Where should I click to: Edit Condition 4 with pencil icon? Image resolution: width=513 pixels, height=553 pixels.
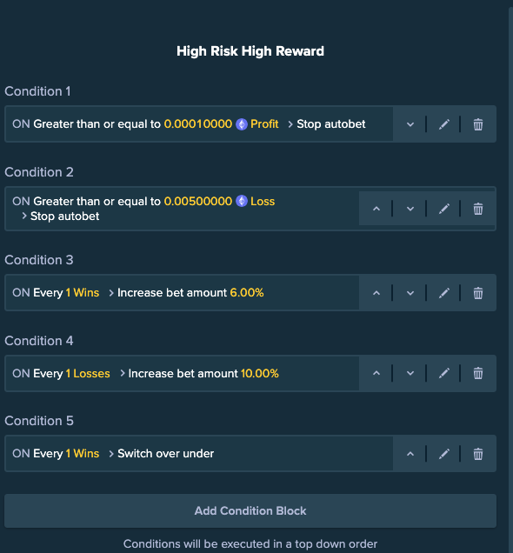tap(444, 373)
